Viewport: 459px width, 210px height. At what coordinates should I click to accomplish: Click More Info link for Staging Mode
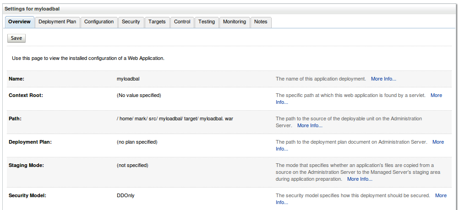[360, 179]
